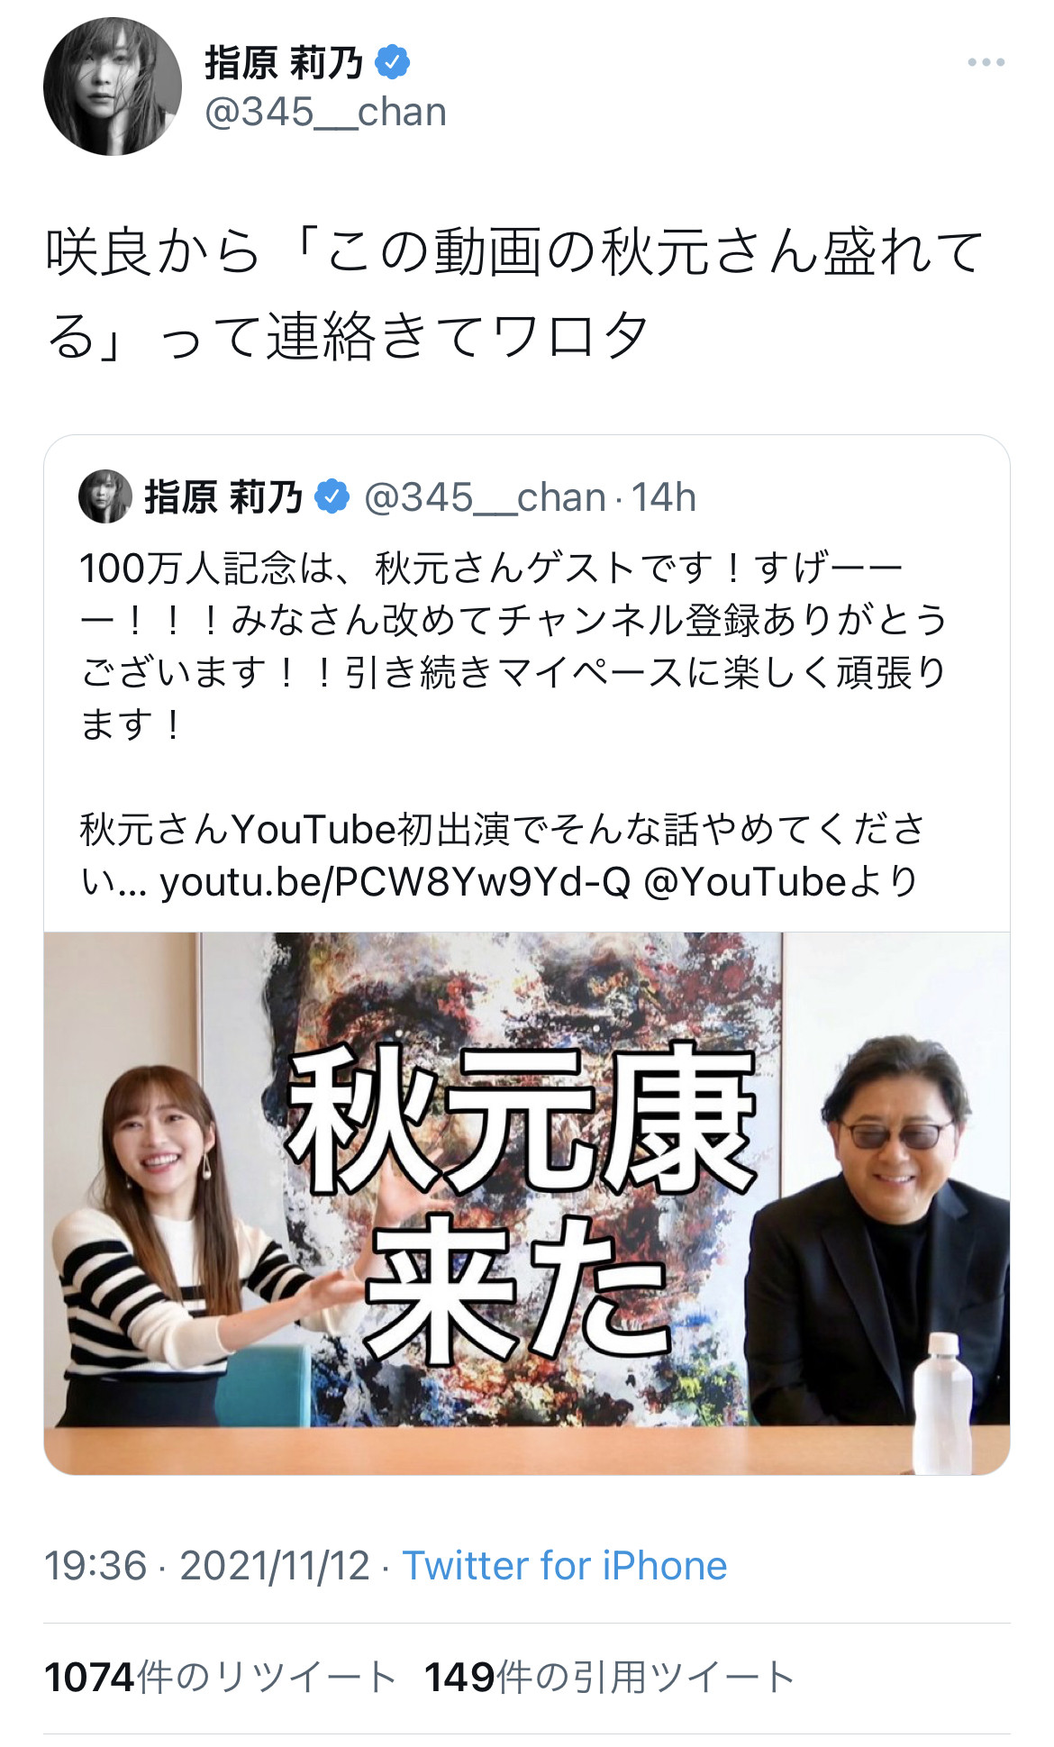Open the @345__chan handle in the header

point(326,113)
